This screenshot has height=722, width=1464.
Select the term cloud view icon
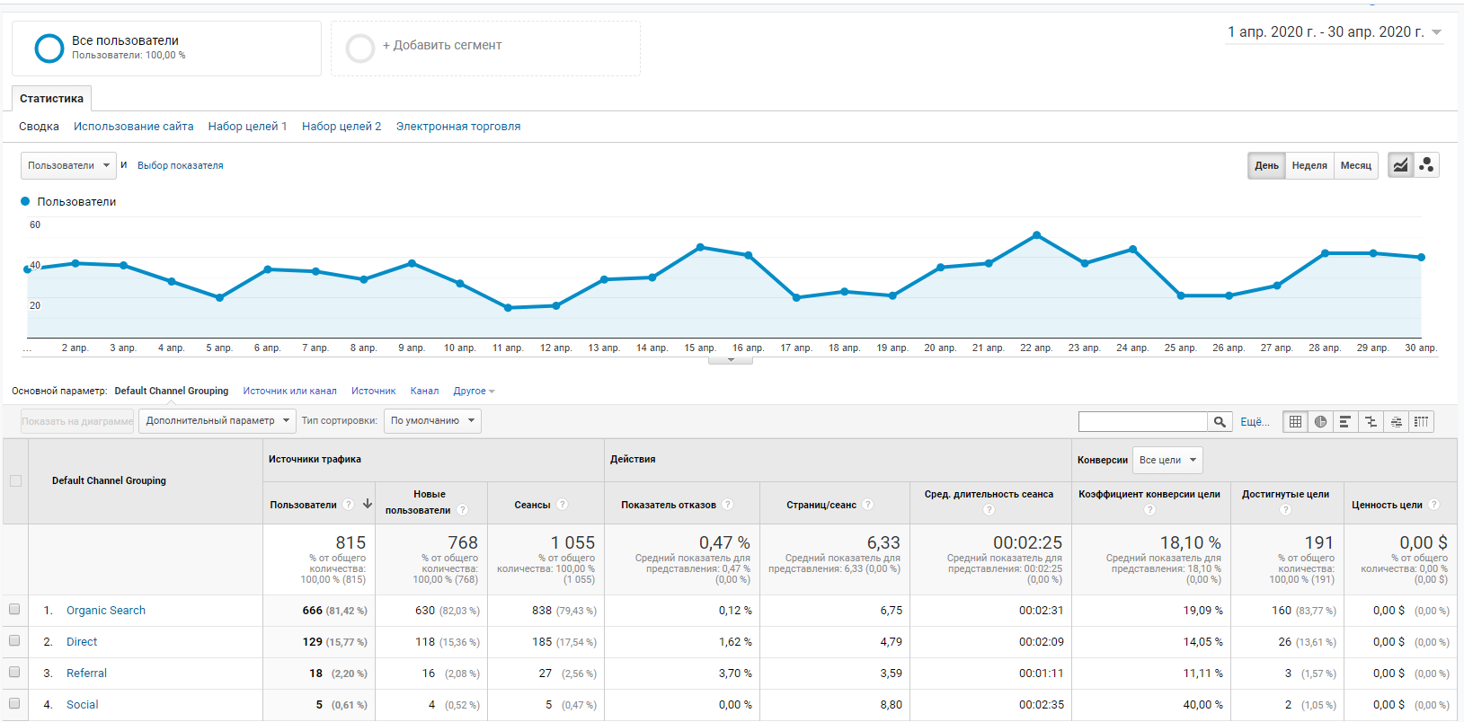click(x=1396, y=422)
